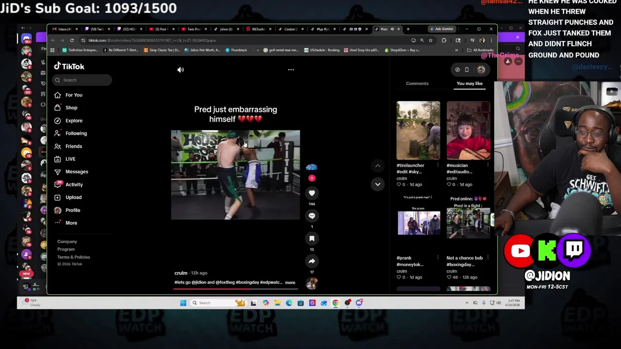Follow crulm with the red plus button
Image resolution: width=621 pixels, height=349 pixels.
[312, 178]
